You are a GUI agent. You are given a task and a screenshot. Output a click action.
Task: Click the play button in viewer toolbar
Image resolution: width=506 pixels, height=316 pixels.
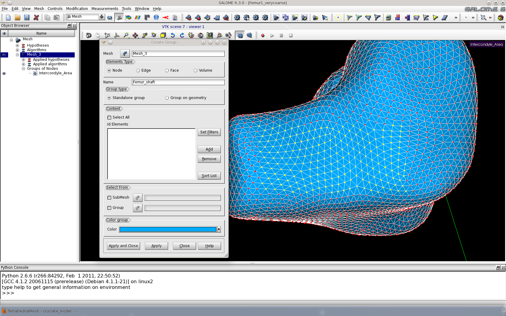272,36
